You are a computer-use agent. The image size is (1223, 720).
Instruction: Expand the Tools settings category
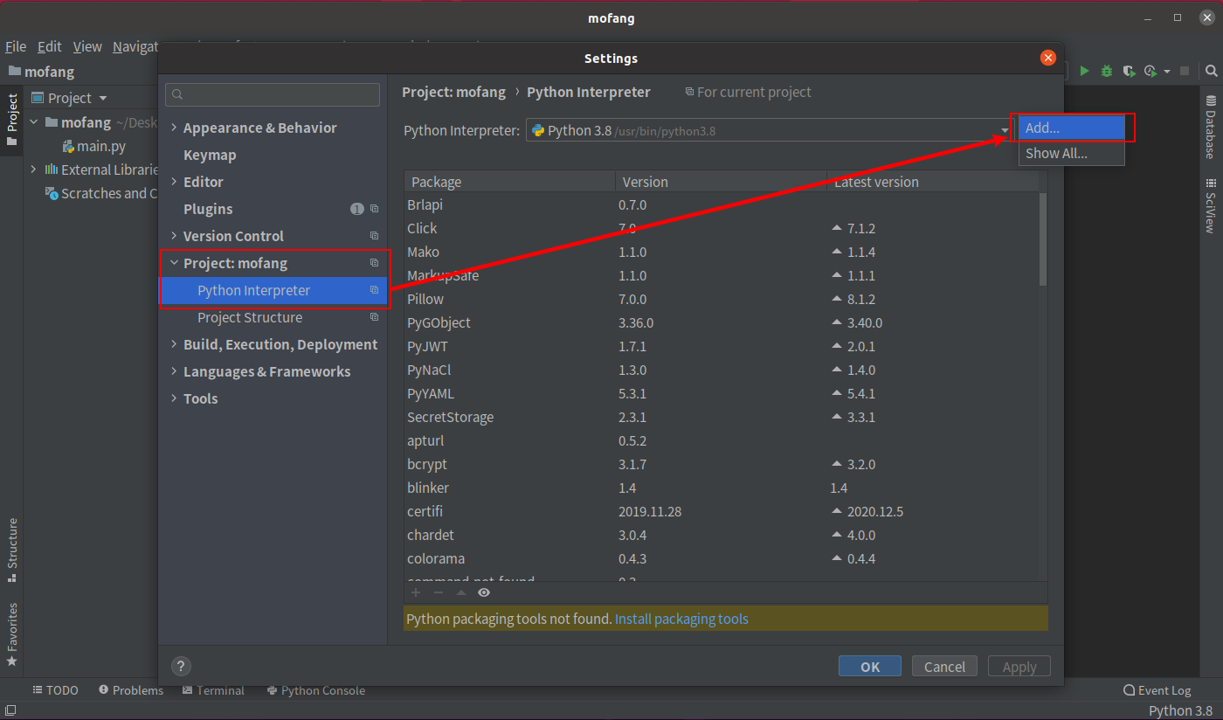point(175,398)
